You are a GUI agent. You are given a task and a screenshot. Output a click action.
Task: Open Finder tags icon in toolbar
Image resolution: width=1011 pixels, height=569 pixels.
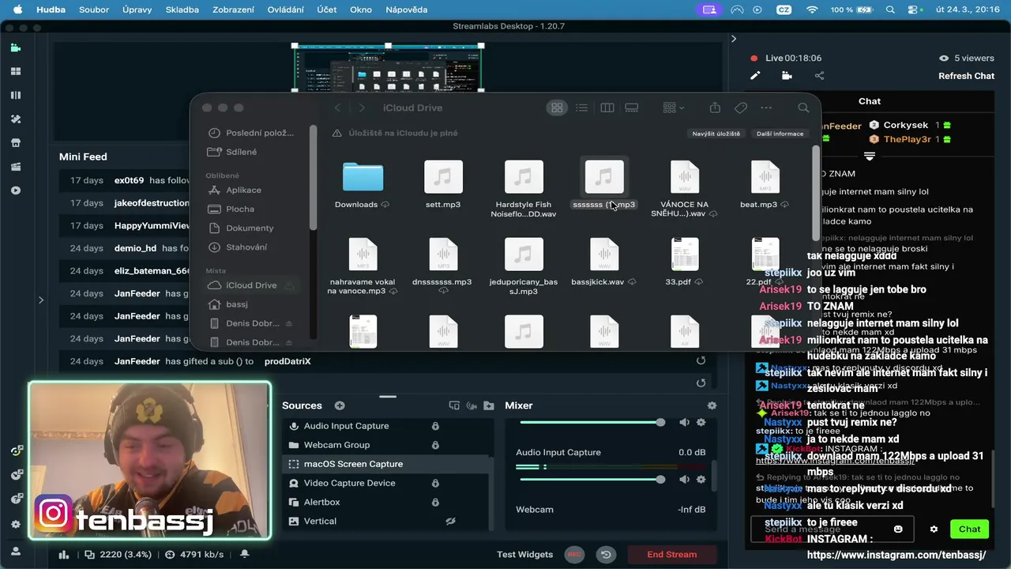(x=741, y=107)
